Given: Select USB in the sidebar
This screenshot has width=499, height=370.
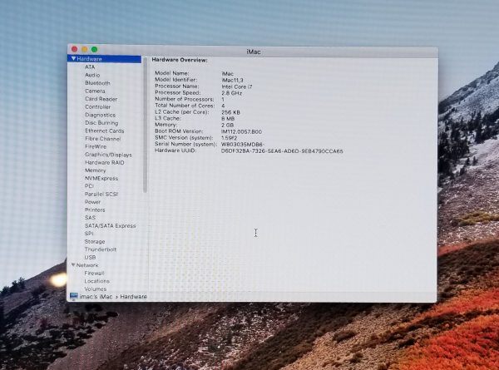Looking at the screenshot, I should point(90,257).
